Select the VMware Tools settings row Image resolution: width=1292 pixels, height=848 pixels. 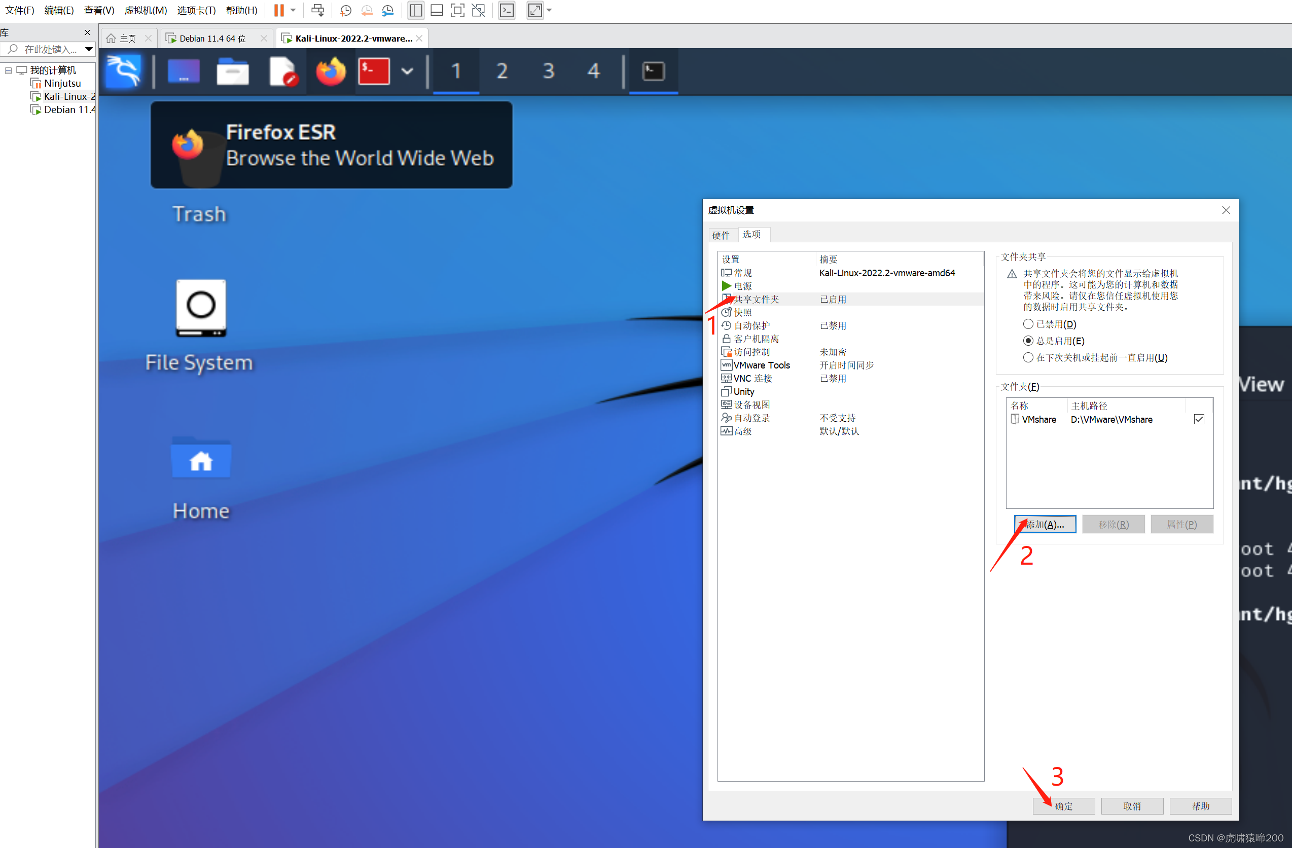point(851,365)
